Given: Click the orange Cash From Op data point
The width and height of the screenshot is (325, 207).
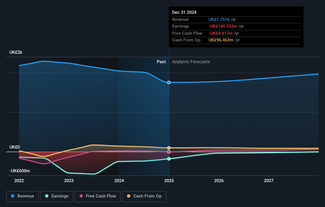Looking at the screenshot, I should pos(169,148).
